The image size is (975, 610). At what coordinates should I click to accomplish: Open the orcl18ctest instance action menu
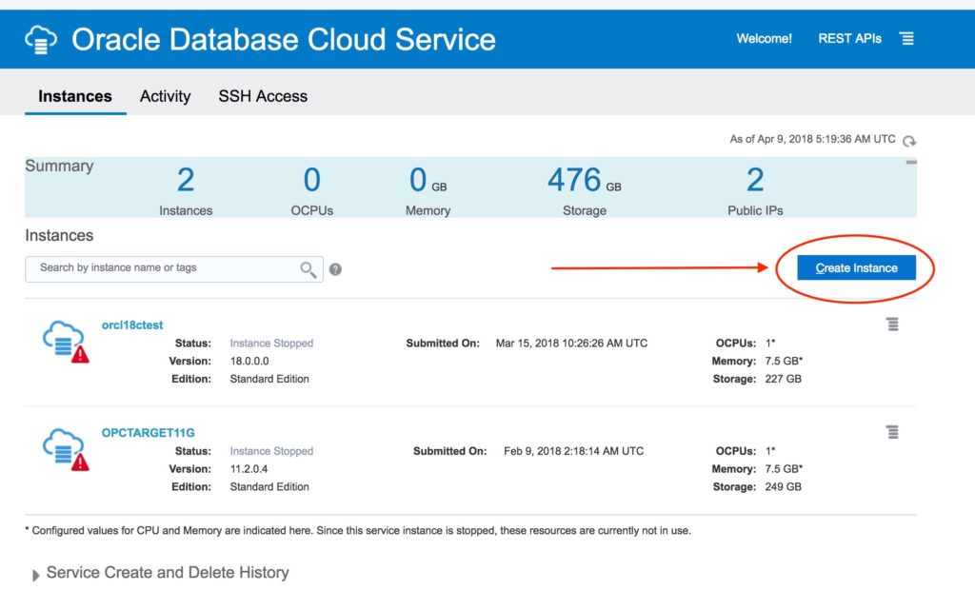click(892, 325)
